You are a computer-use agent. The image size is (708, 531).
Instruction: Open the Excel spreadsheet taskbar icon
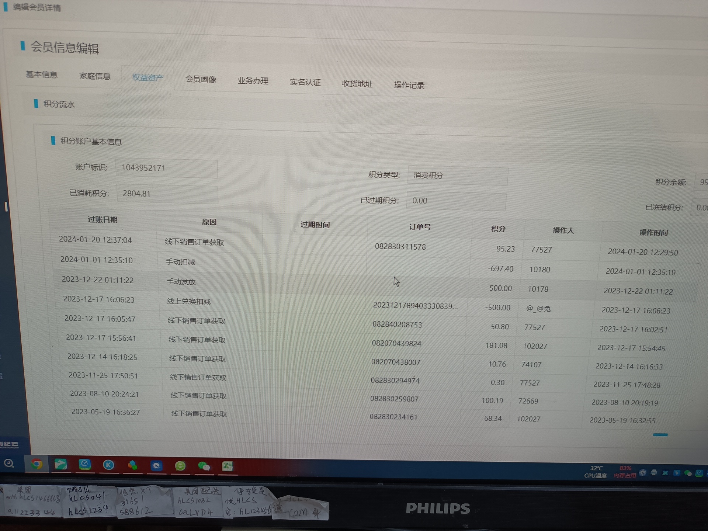[227, 466]
